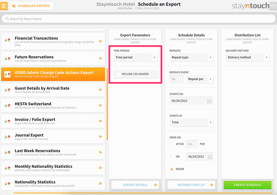Viewport: 277px width, 195px height.
Task: Open calendar picker icon for Ends On date
Action: click(x=210, y=157)
